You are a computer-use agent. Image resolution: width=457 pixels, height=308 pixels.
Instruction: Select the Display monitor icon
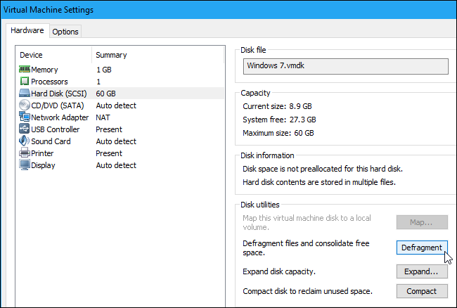tap(25, 165)
